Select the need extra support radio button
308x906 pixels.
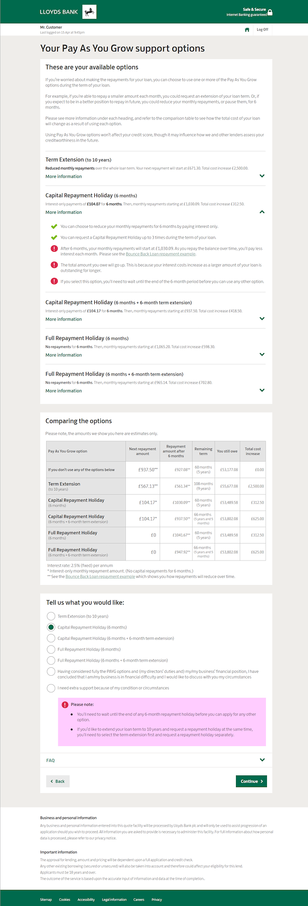[51, 688]
